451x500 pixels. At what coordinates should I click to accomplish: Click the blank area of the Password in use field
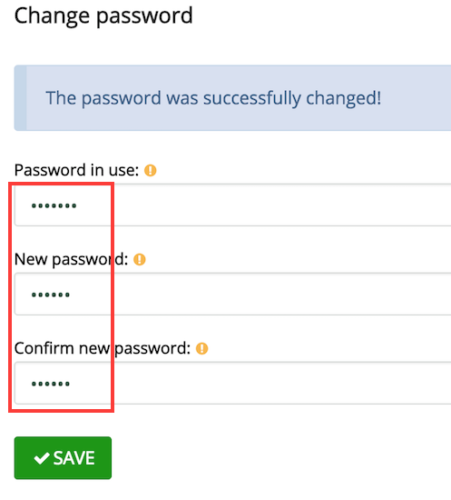click(x=264, y=205)
